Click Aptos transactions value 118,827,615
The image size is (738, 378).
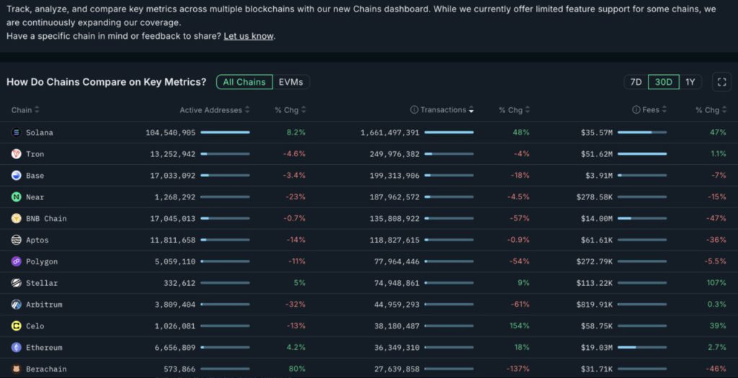coord(394,240)
